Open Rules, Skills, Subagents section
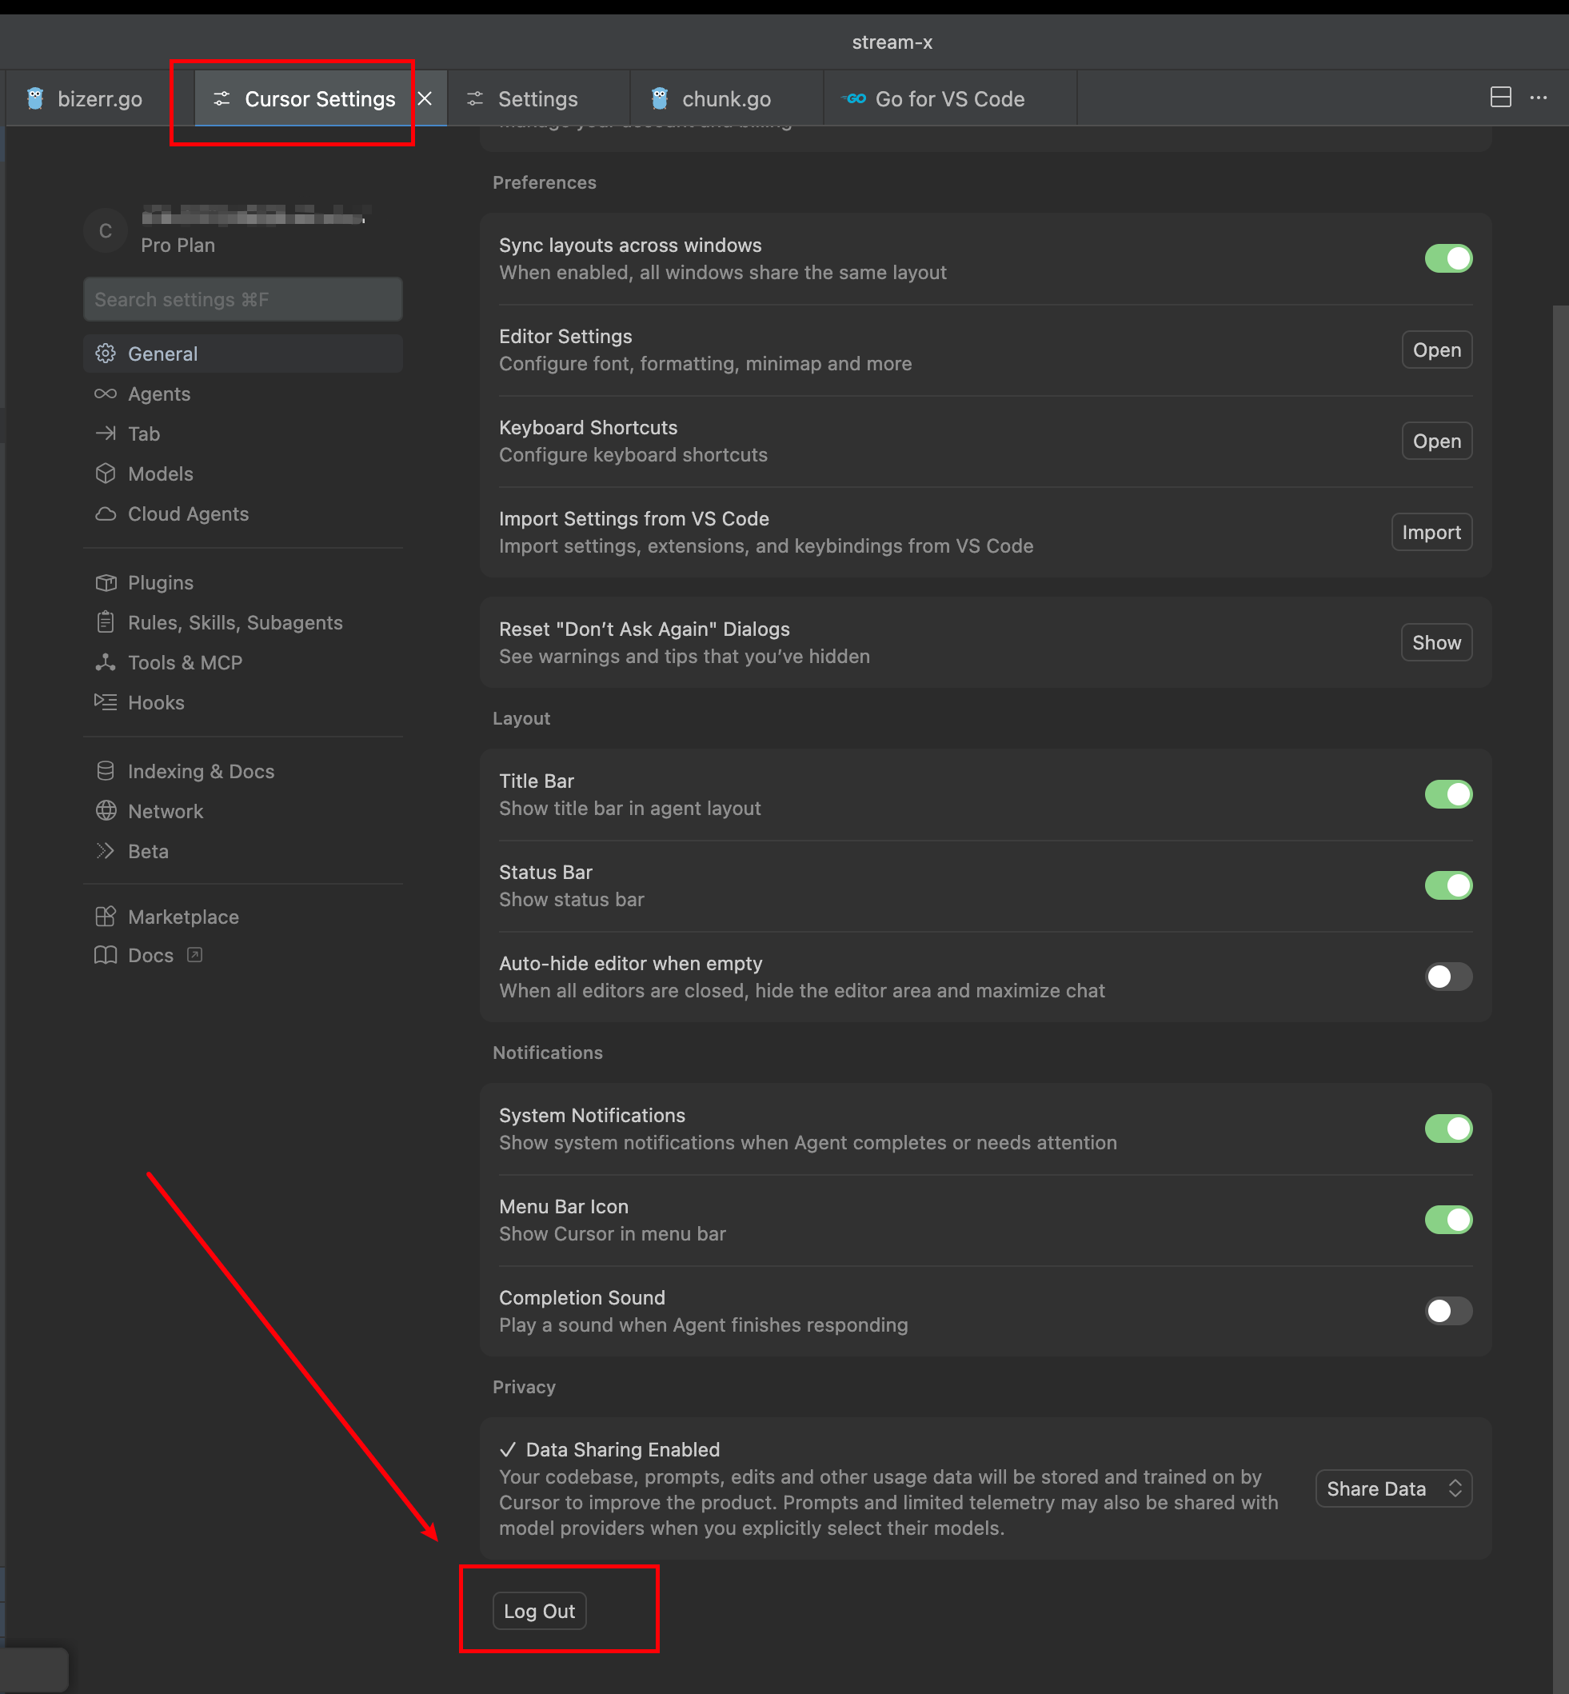The width and height of the screenshot is (1569, 1694). (243, 621)
